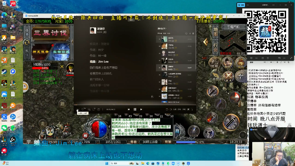Open the 背包 bag icon
The image size is (295, 166).
[241, 63]
